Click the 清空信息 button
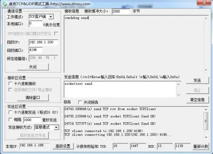This screenshot has width=213, height=154. [x=197, y=100]
